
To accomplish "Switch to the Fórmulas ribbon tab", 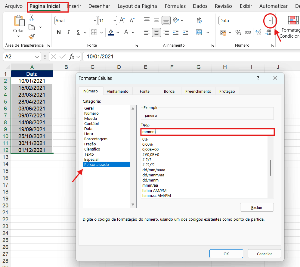I will [x=175, y=6].
